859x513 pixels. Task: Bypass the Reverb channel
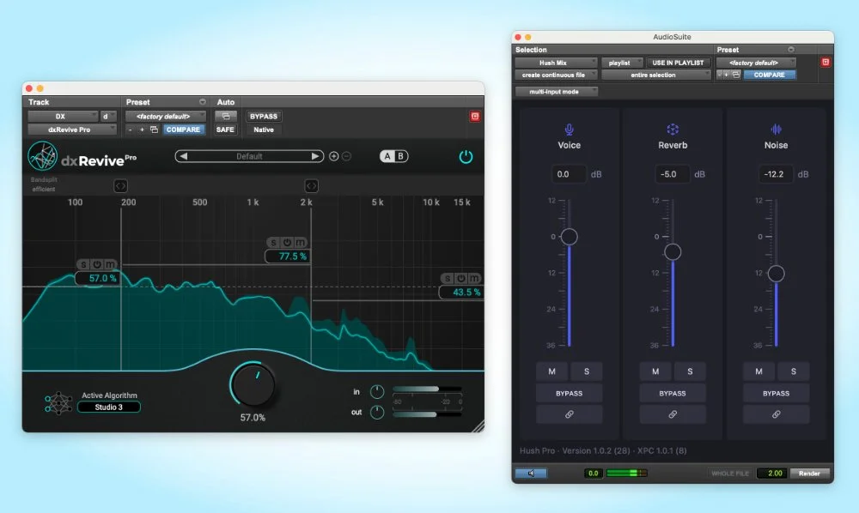tap(673, 393)
